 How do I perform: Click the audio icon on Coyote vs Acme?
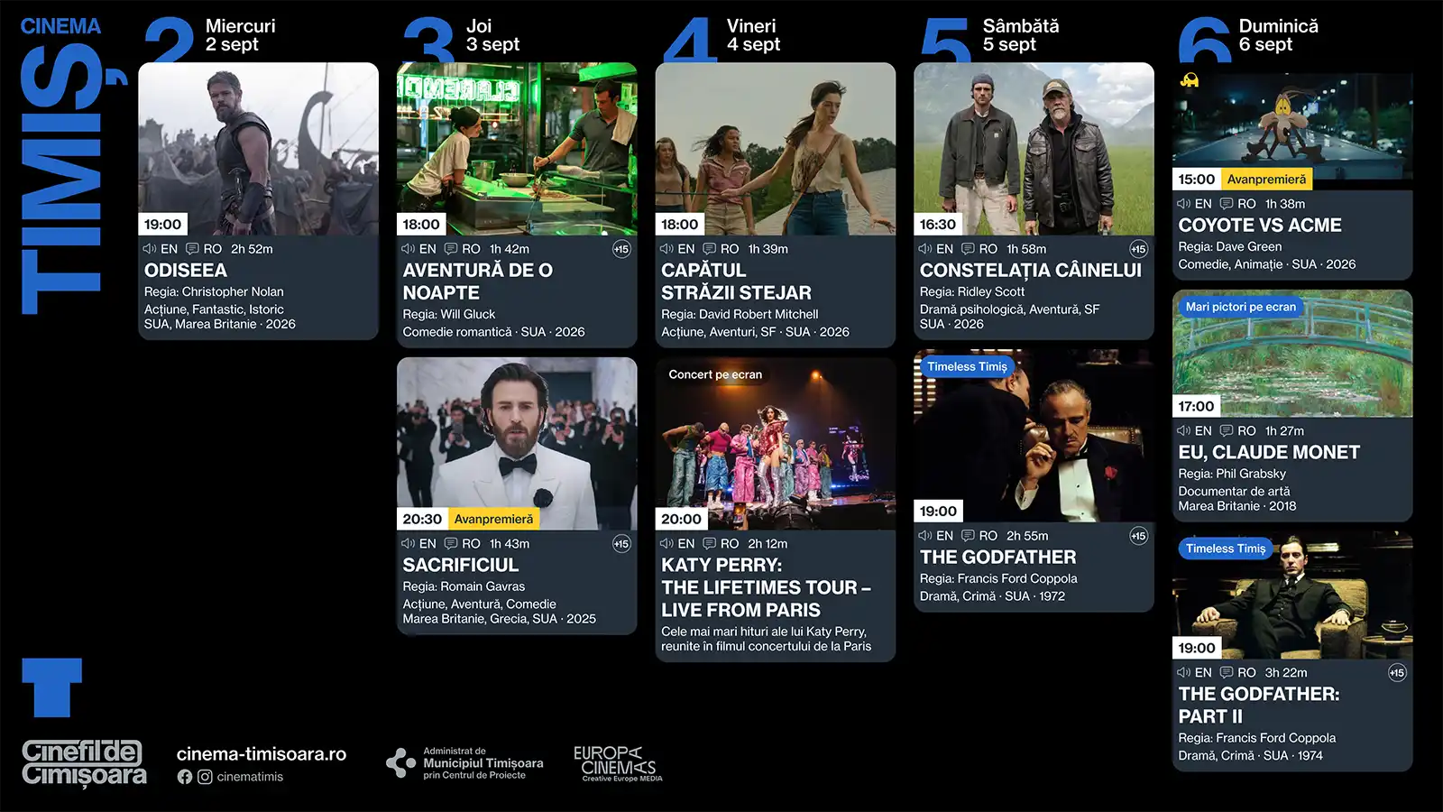[x=1184, y=204]
